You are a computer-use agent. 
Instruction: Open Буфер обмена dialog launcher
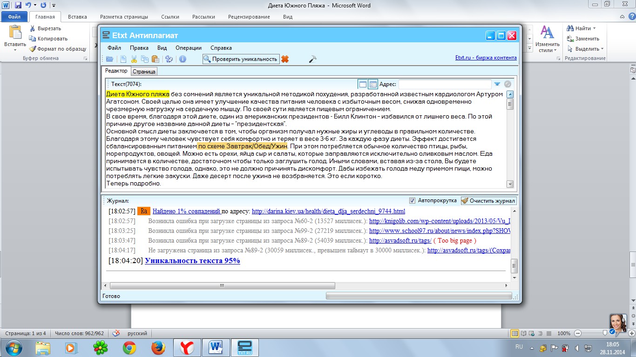coord(85,59)
